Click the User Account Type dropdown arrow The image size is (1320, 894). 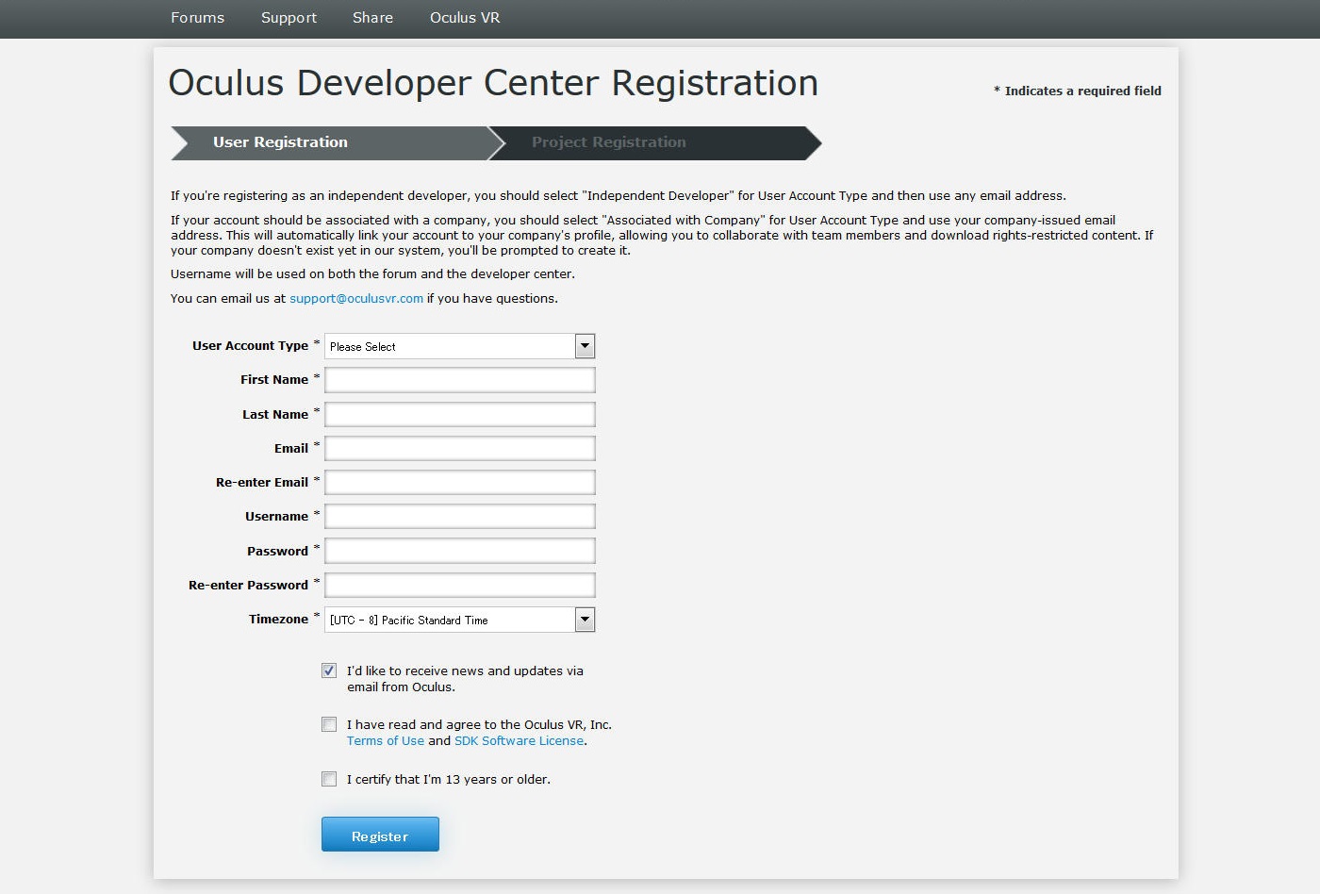pos(585,346)
